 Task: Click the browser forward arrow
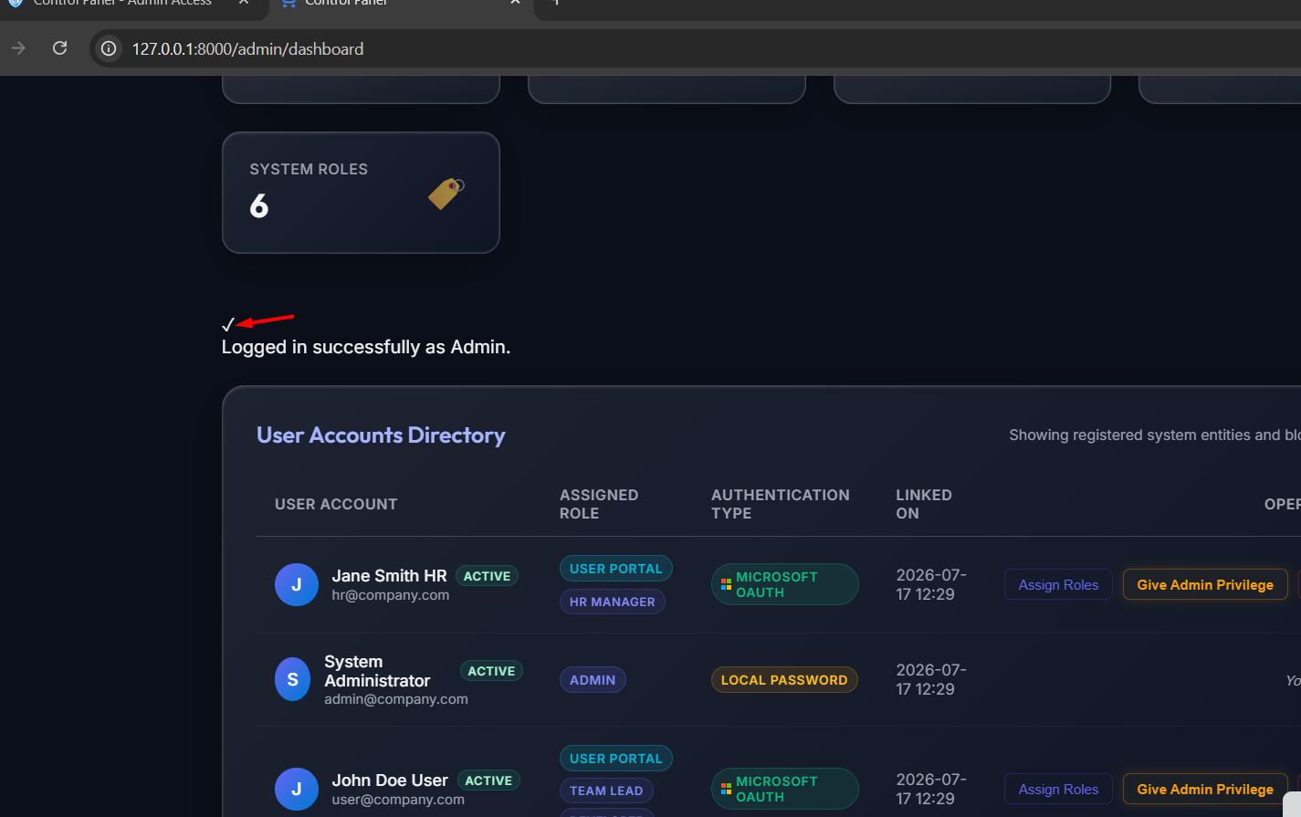18,48
